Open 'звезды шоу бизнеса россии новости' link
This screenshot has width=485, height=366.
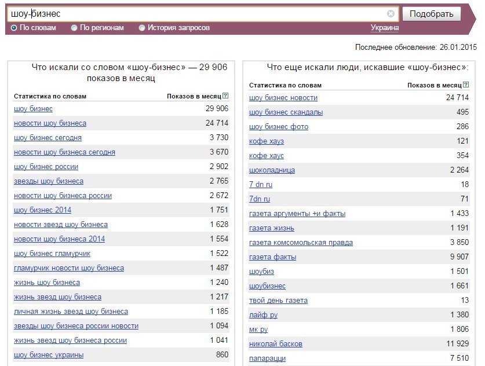(76, 326)
